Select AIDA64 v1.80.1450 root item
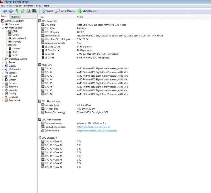The image size is (211, 193). click(14, 21)
